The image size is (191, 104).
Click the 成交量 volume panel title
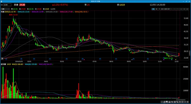coord(3,64)
